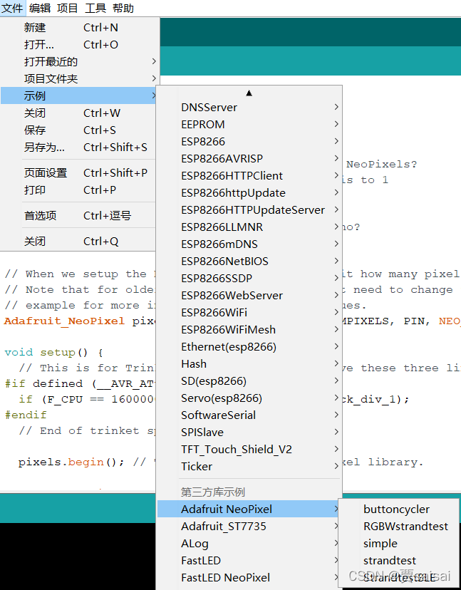Image resolution: width=461 pixels, height=590 pixels.
Task: Open the ESP8266NetBIOS examples submenu
Action: pyautogui.click(x=249, y=261)
